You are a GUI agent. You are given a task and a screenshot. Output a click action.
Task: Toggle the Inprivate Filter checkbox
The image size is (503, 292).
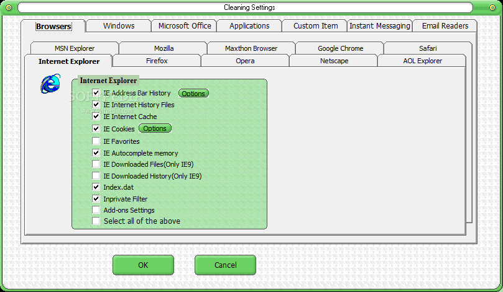96,198
